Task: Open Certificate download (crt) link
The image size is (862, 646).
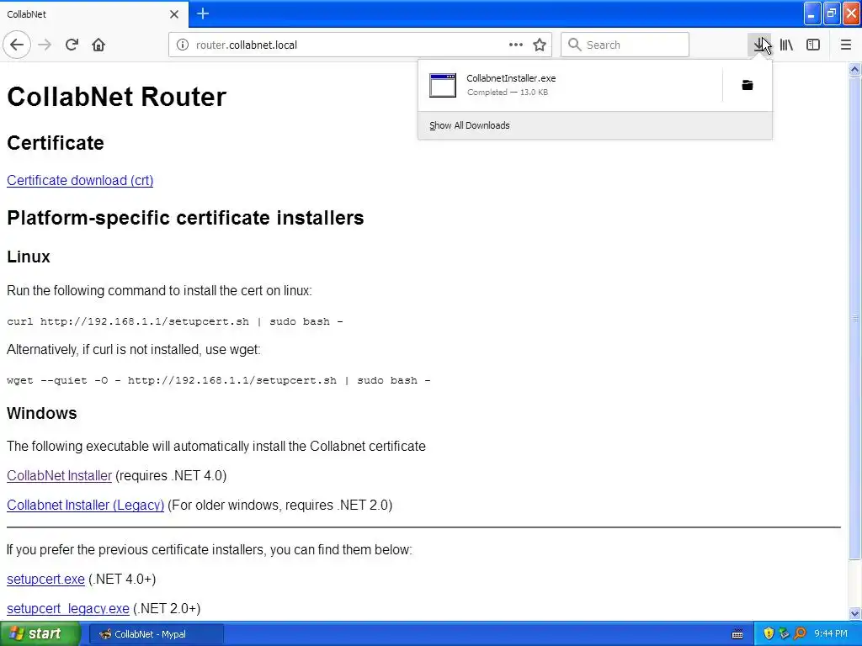Action: click(x=80, y=180)
